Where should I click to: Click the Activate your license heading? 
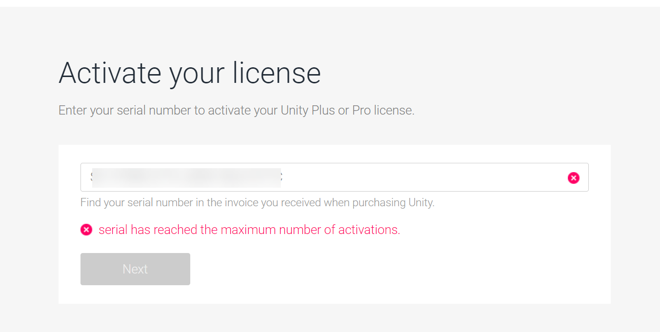click(190, 73)
